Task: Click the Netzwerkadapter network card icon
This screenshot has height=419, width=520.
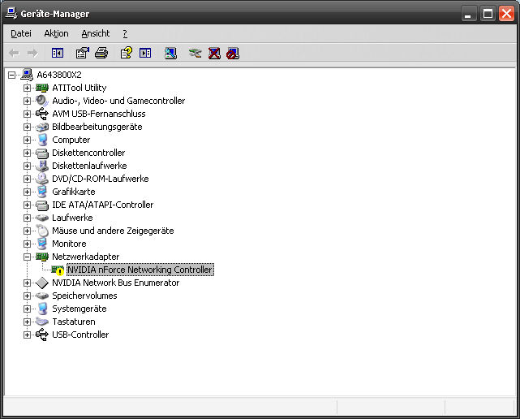Action: coord(42,257)
